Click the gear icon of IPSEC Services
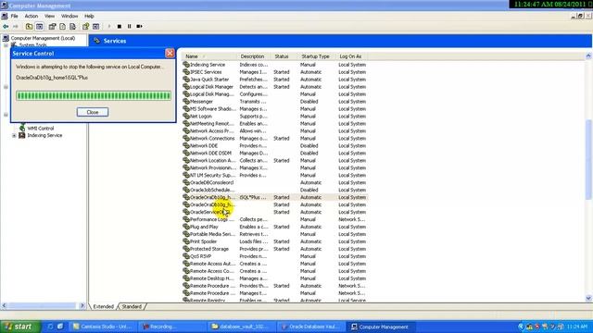This screenshot has height=333, width=593. pos(186,72)
